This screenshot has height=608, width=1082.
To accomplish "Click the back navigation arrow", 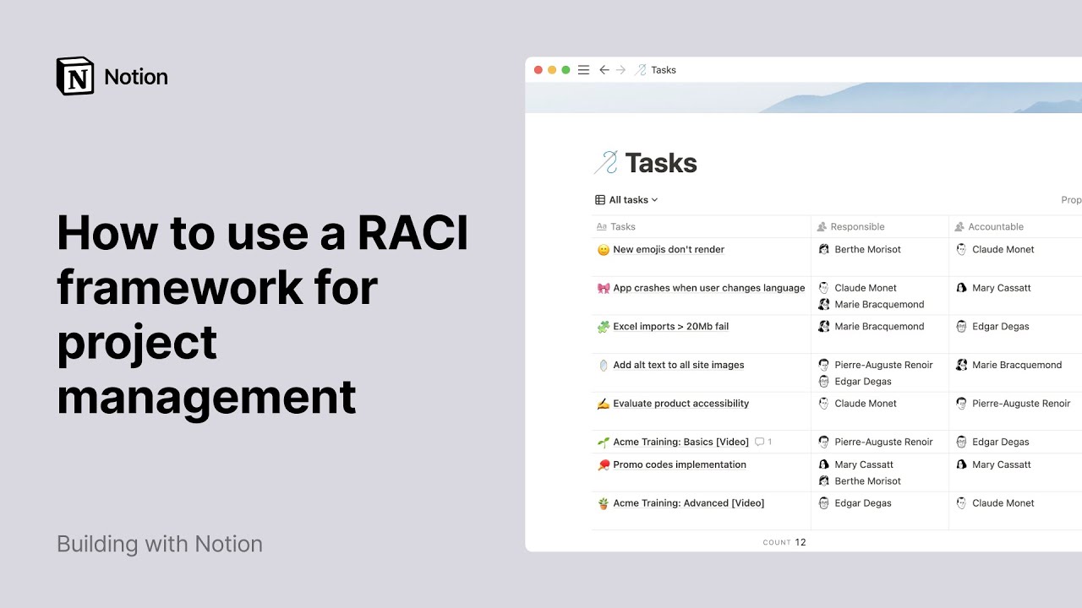I will coord(604,70).
